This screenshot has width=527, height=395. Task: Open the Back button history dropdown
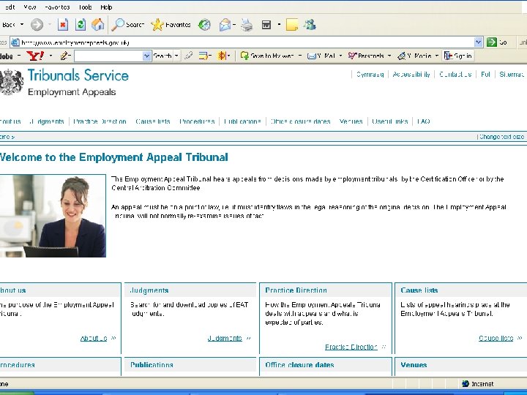[x=22, y=25]
